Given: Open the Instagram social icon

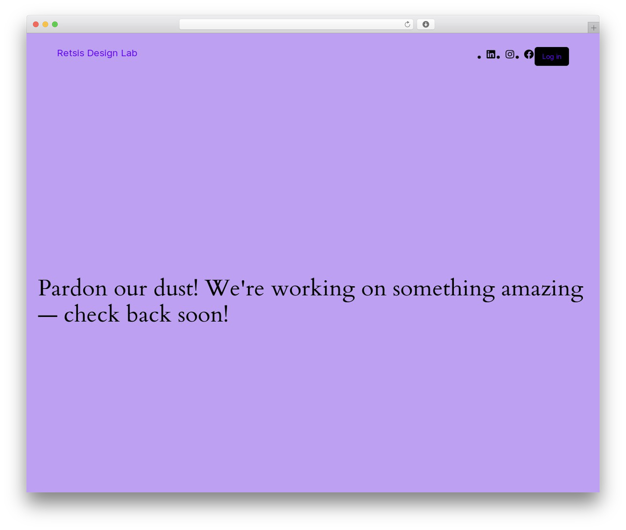Looking at the screenshot, I should click(x=510, y=54).
